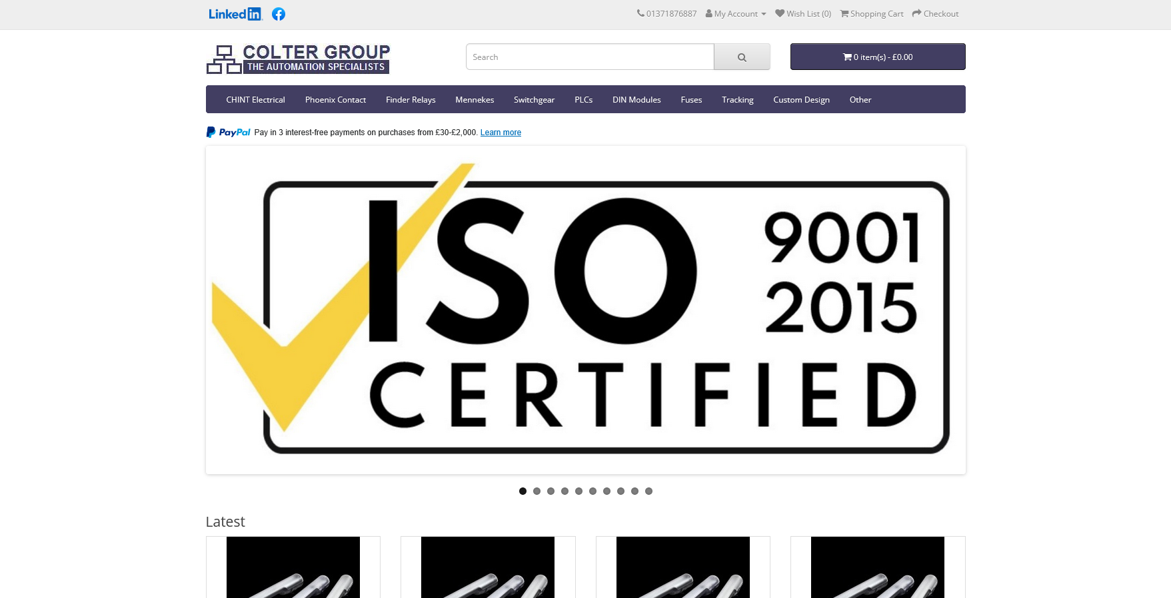
Task: Open Wish List heart link
Action: click(x=803, y=14)
